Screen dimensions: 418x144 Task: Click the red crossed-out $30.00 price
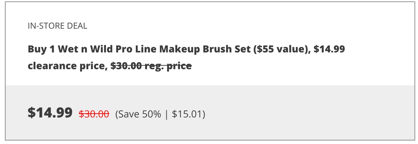pyautogui.click(x=94, y=114)
